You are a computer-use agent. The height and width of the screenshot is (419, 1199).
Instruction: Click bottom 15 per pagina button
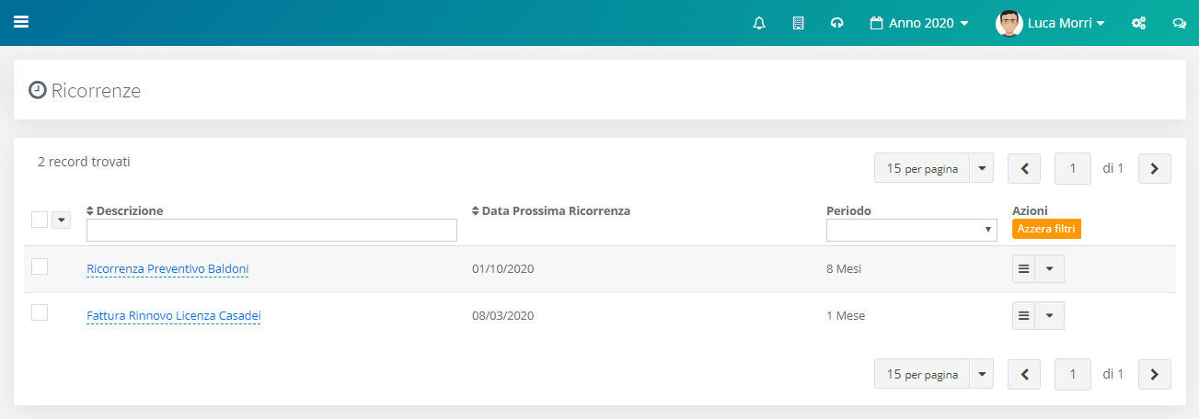922,374
